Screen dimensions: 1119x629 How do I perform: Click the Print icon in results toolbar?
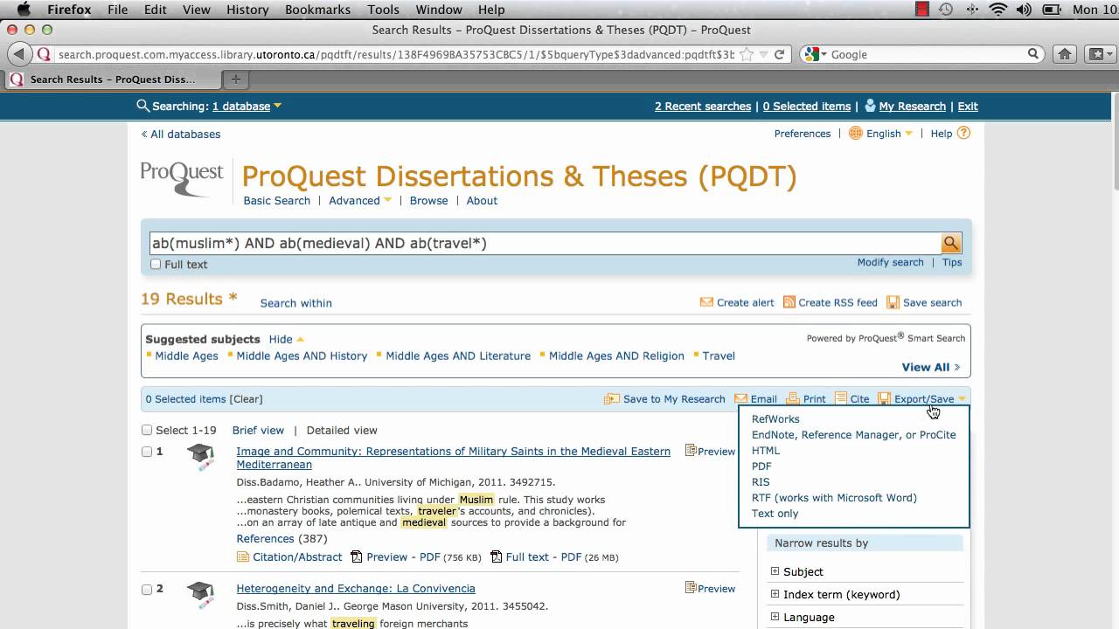[x=793, y=398]
